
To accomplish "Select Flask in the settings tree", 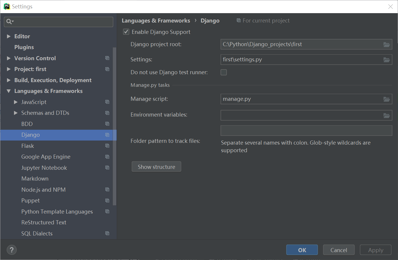I will coord(27,146).
